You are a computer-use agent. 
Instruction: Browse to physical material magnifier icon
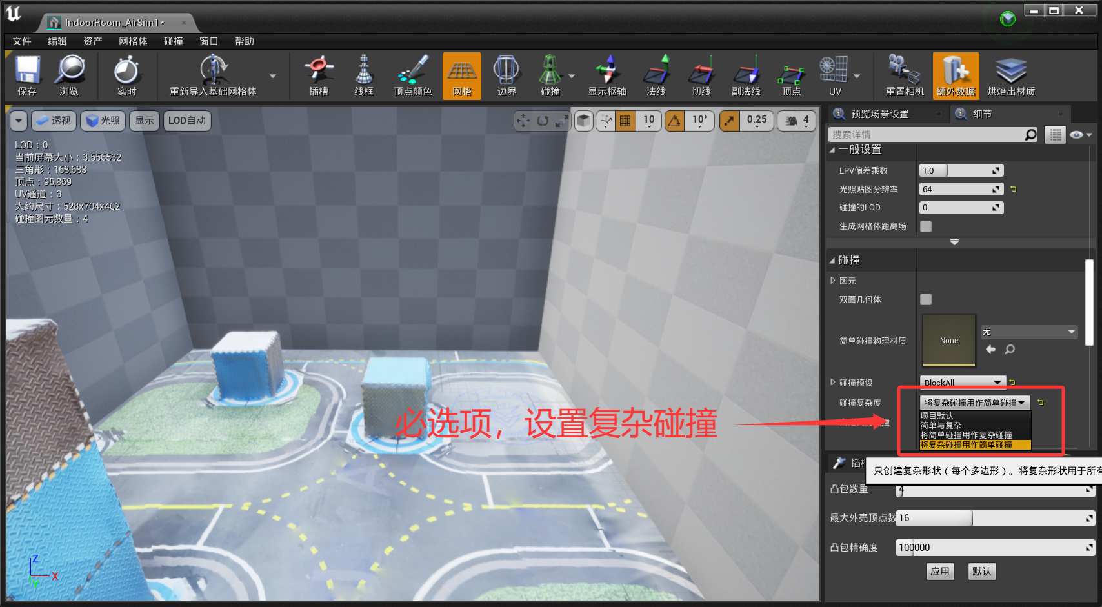[1010, 349]
